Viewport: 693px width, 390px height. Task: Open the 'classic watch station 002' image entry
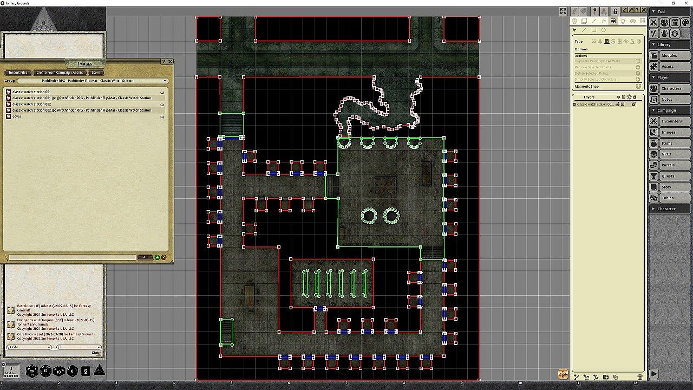(x=31, y=104)
